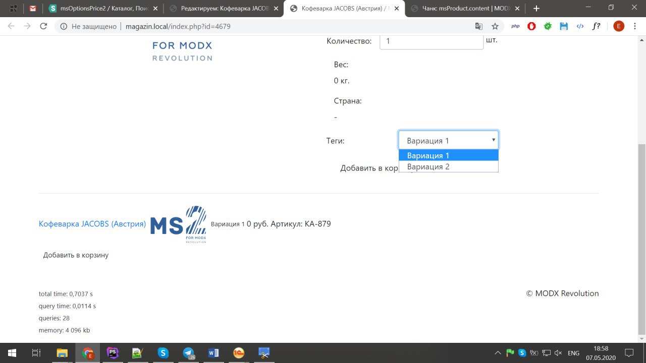
Task: Click the address bar URL magazin.local
Action: [x=178, y=26]
